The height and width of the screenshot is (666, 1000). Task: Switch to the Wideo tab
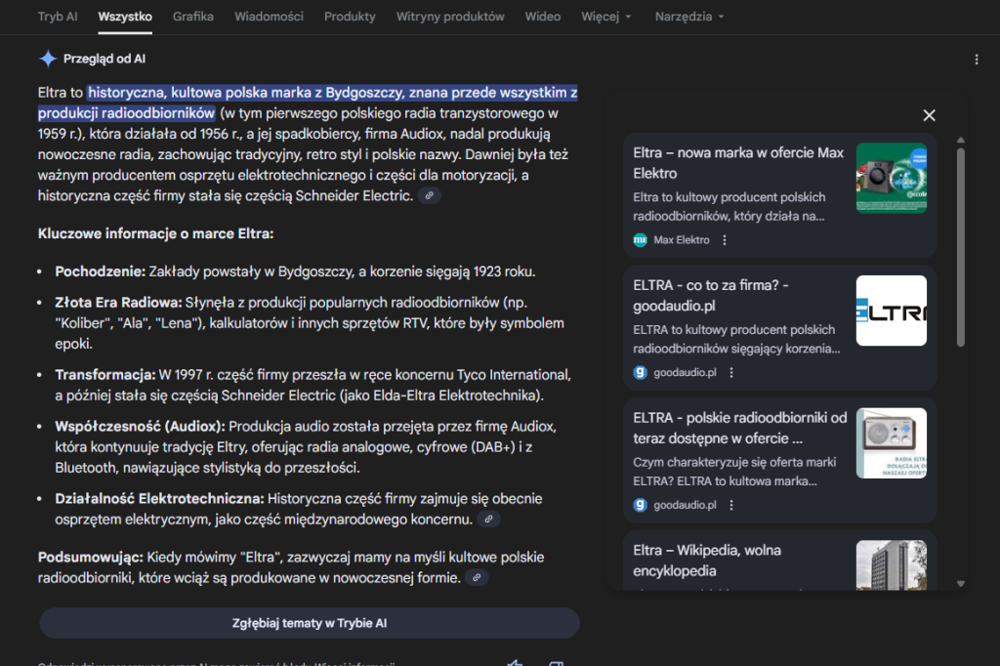click(543, 16)
